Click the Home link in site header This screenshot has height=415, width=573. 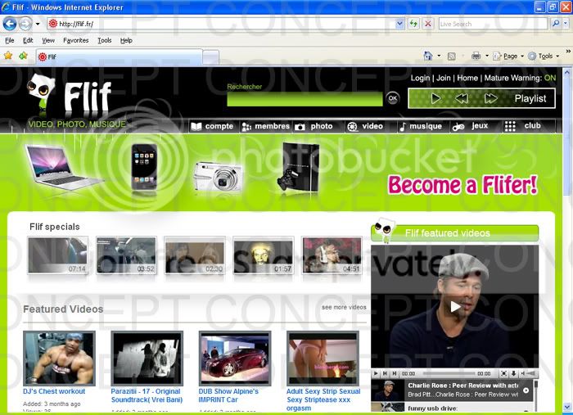coord(467,78)
